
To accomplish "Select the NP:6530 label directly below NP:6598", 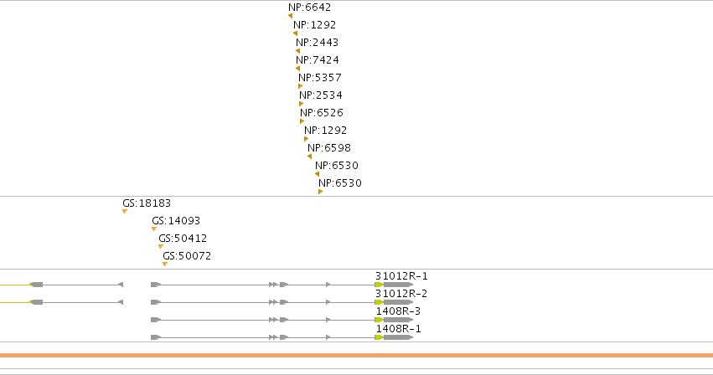I will tap(337, 166).
